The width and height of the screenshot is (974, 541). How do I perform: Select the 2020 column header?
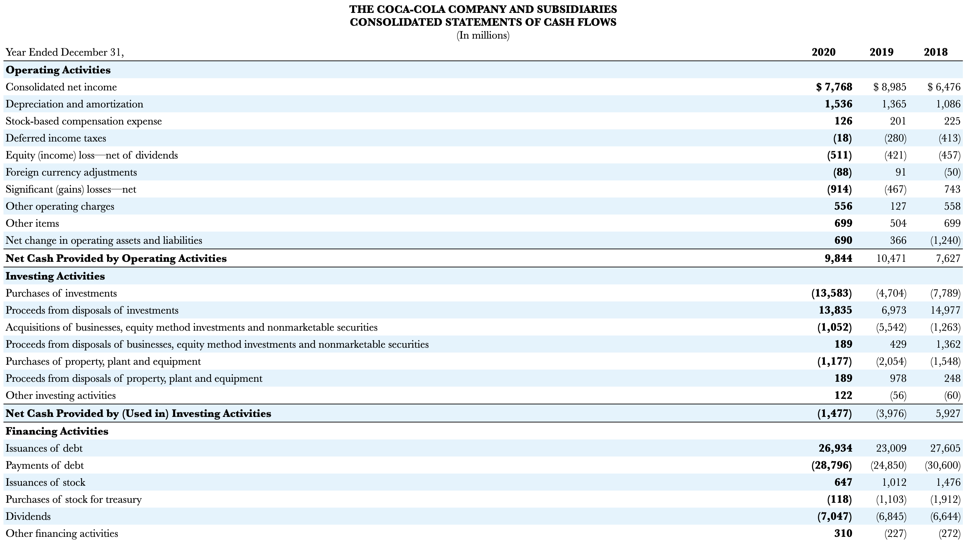(823, 53)
